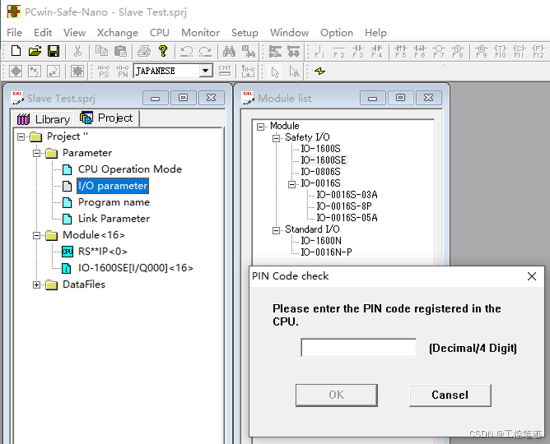Image resolution: width=550 pixels, height=444 pixels.
Task: Create a new project using the toolbar icon
Action: 15,51
